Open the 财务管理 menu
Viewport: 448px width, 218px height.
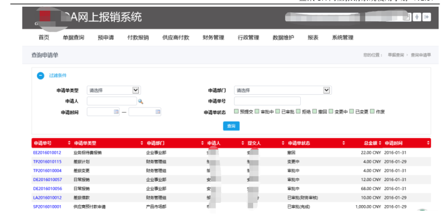click(213, 38)
